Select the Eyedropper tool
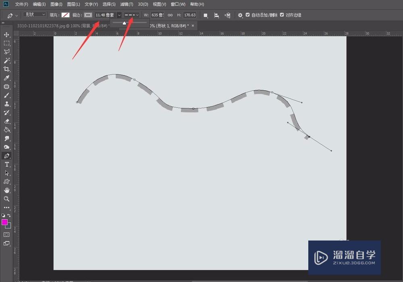 (7, 78)
